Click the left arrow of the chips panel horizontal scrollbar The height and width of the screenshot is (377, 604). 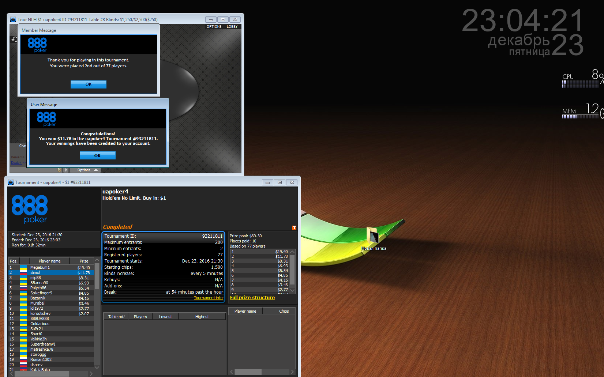pyautogui.click(x=232, y=372)
